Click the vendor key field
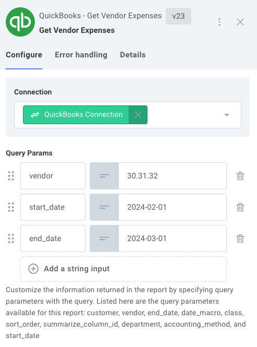Viewport: 257px width, 347px height. tap(53, 176)
